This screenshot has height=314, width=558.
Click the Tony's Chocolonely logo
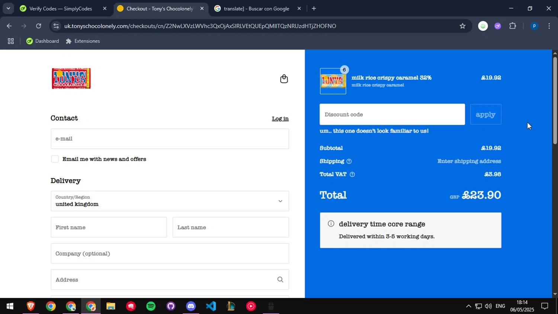pyautogui.click(x=71, y=79)
